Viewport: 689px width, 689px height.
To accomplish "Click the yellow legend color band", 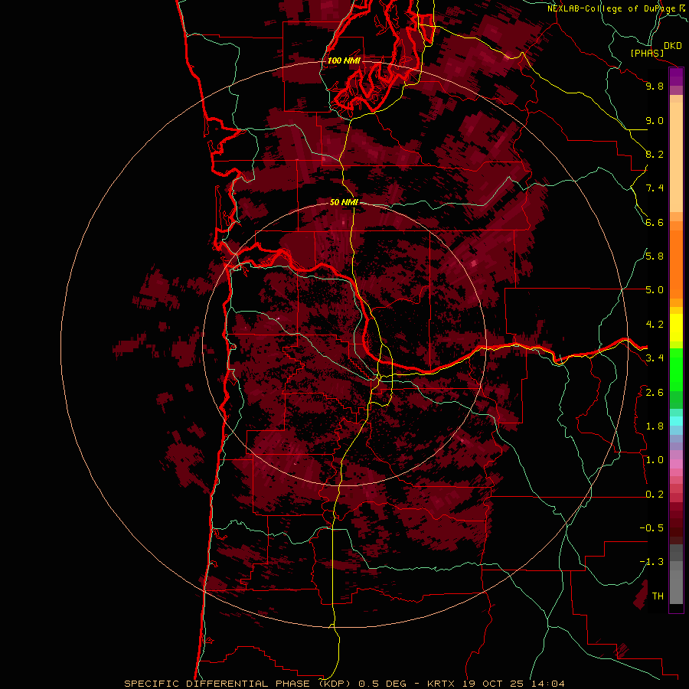I will [x=676, y=328].
